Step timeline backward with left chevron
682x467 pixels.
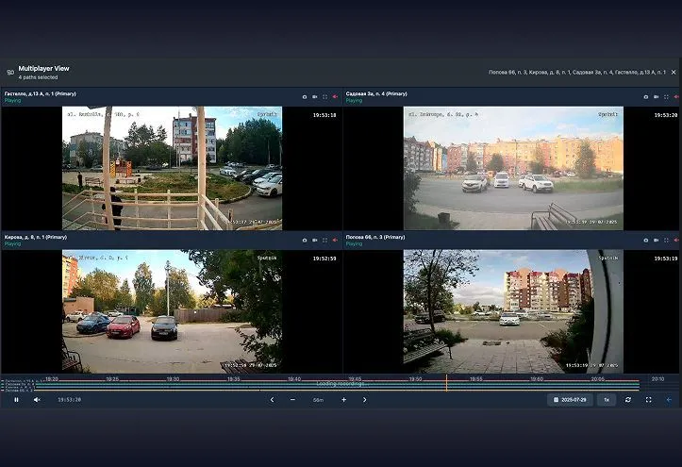(x=272, y=400)
